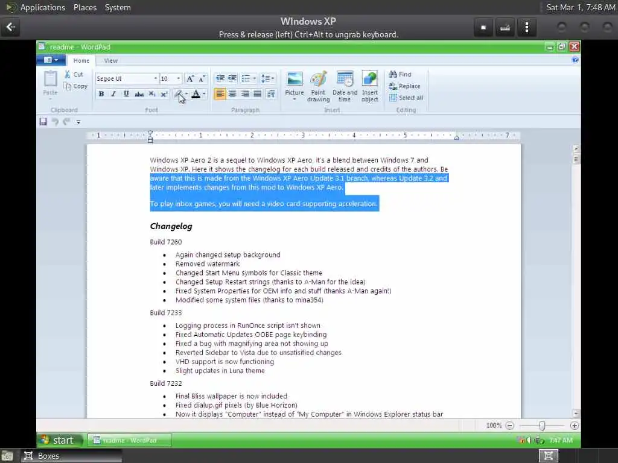This screenshot has height=463, width=618.
Task: Zoom out with the minus button
Action: [509, 426]
